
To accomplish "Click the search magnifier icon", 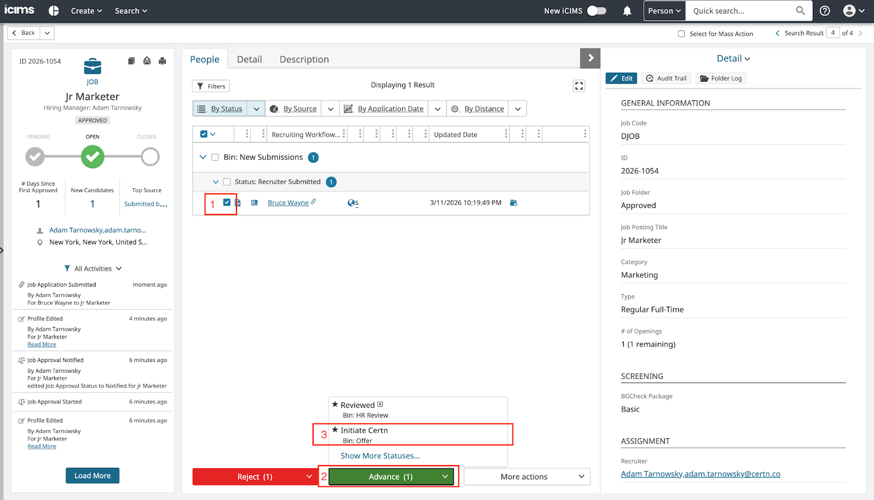I will click(x=800, y=11).
